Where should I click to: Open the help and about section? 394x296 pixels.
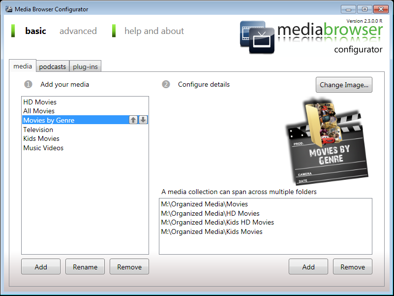(x=154, y=31)
